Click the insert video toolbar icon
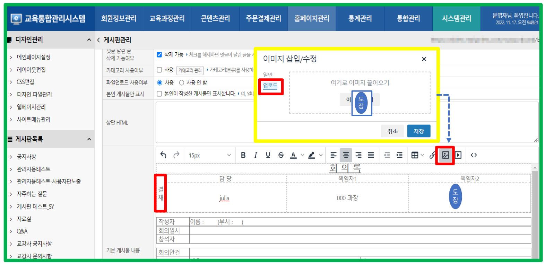Viewport: 545px width, 264px height. [x=458, y=155]
